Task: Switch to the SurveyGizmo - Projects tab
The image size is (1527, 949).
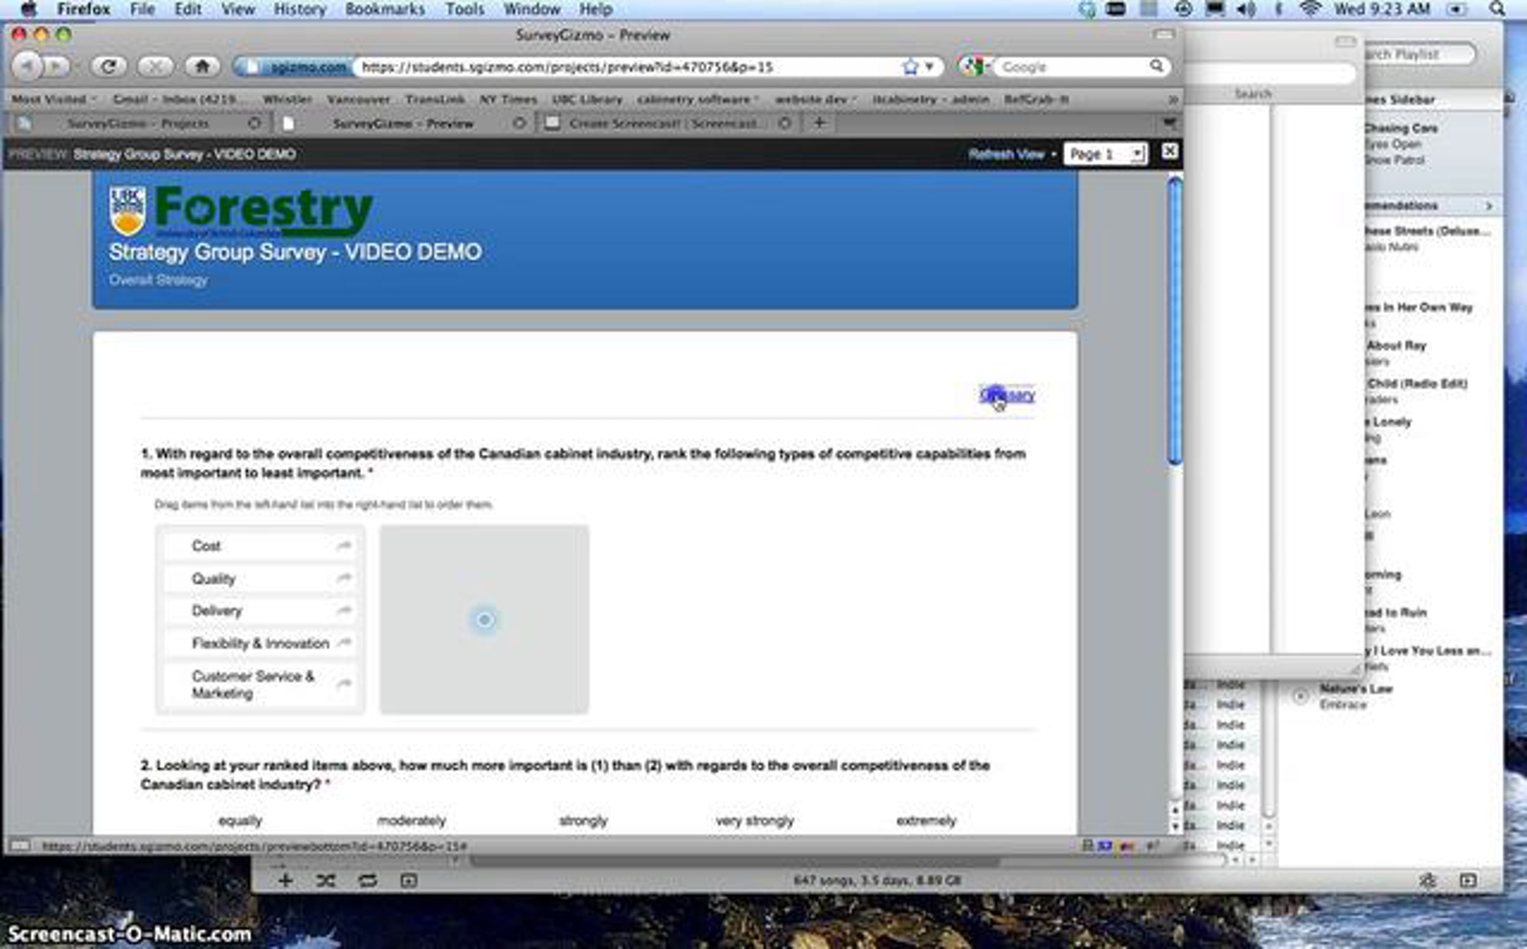Action: pyautogui.click(x=138, y=123)
